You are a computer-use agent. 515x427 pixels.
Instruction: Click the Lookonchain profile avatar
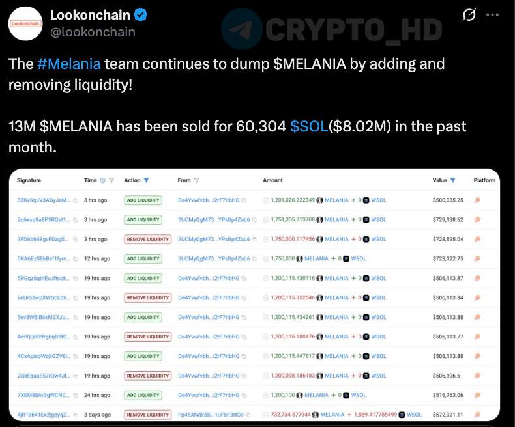click(25, 23)
